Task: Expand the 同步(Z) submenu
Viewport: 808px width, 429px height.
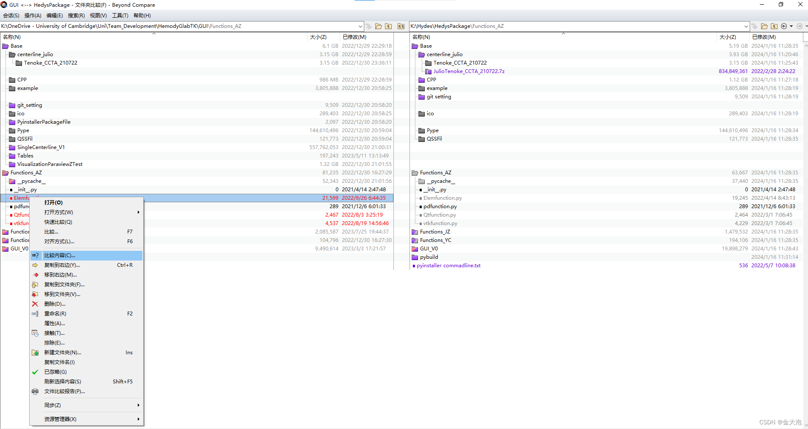Action: [86, 405]
